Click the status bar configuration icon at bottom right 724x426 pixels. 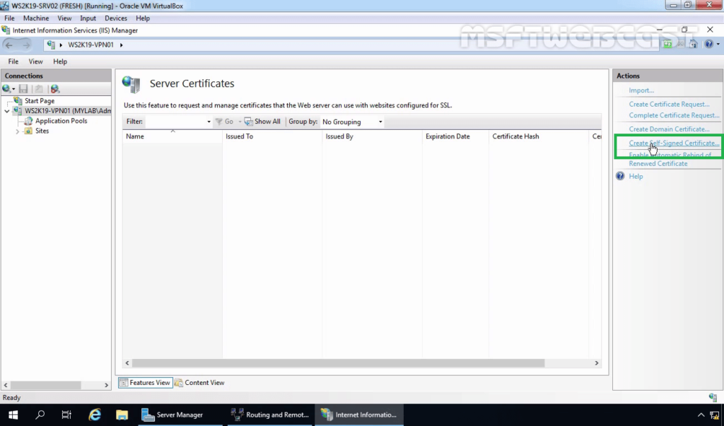(x=713, y=397)
